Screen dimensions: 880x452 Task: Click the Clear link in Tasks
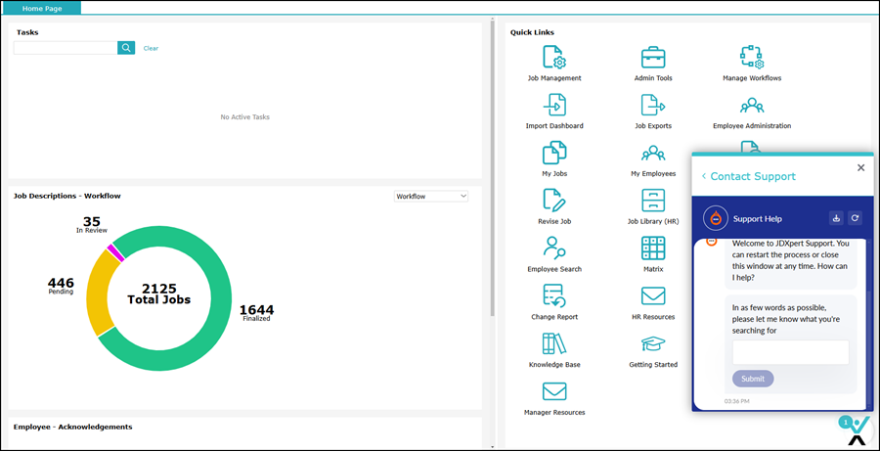(151, 48)
